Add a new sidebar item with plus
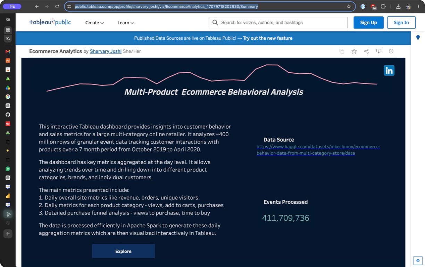This screenshot has width=425, height=267. coord(8,234)
